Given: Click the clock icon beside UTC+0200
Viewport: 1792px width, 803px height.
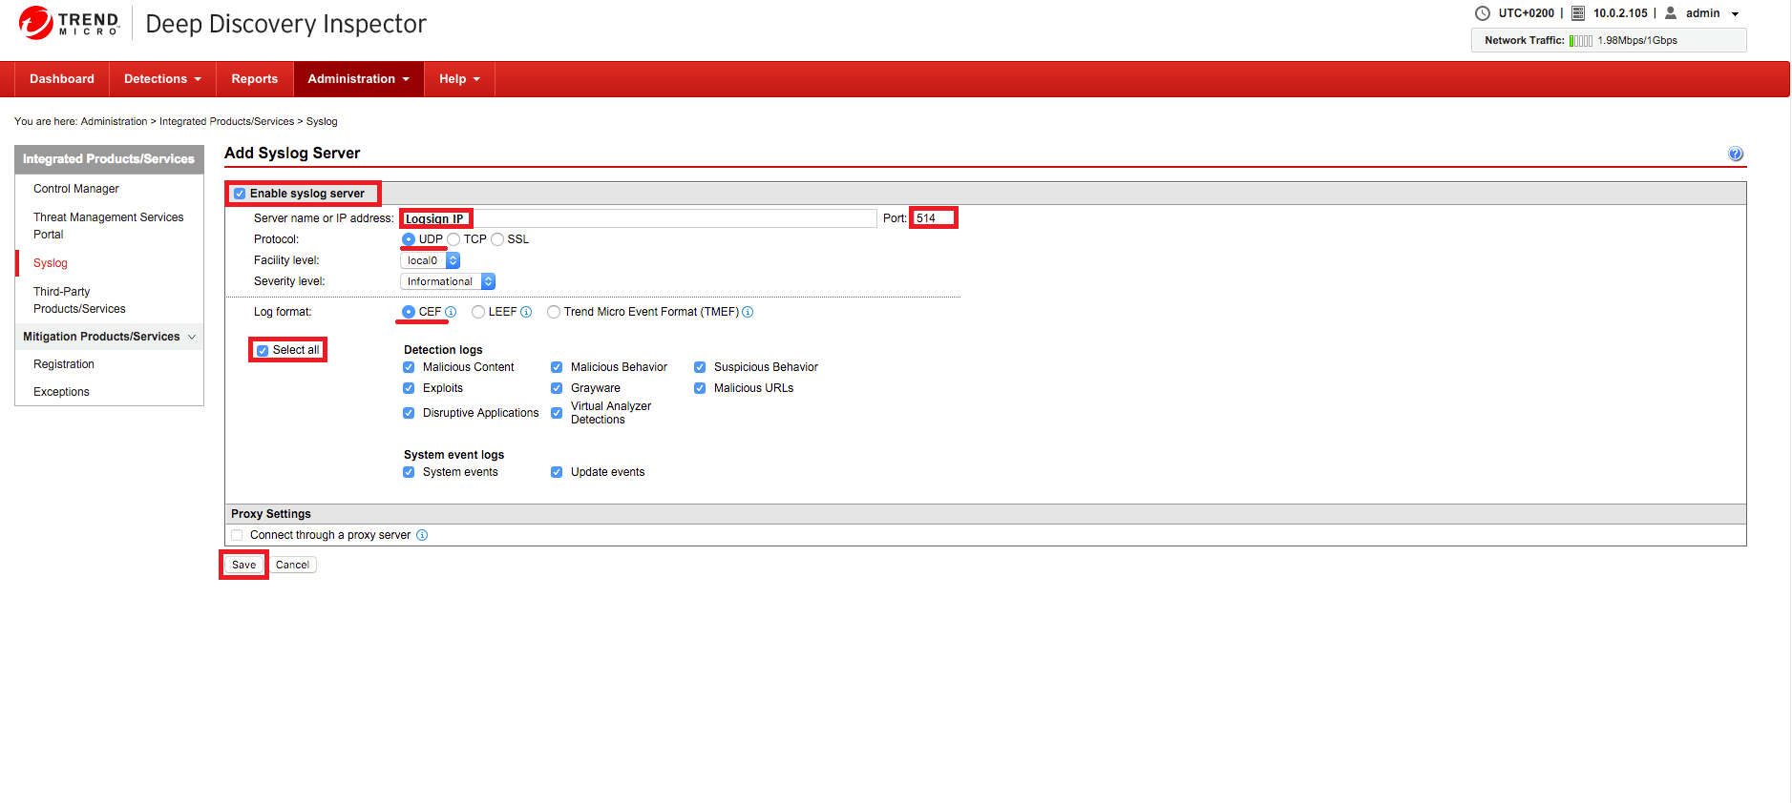Looking at the screenshot, I should click(1483, 13).
